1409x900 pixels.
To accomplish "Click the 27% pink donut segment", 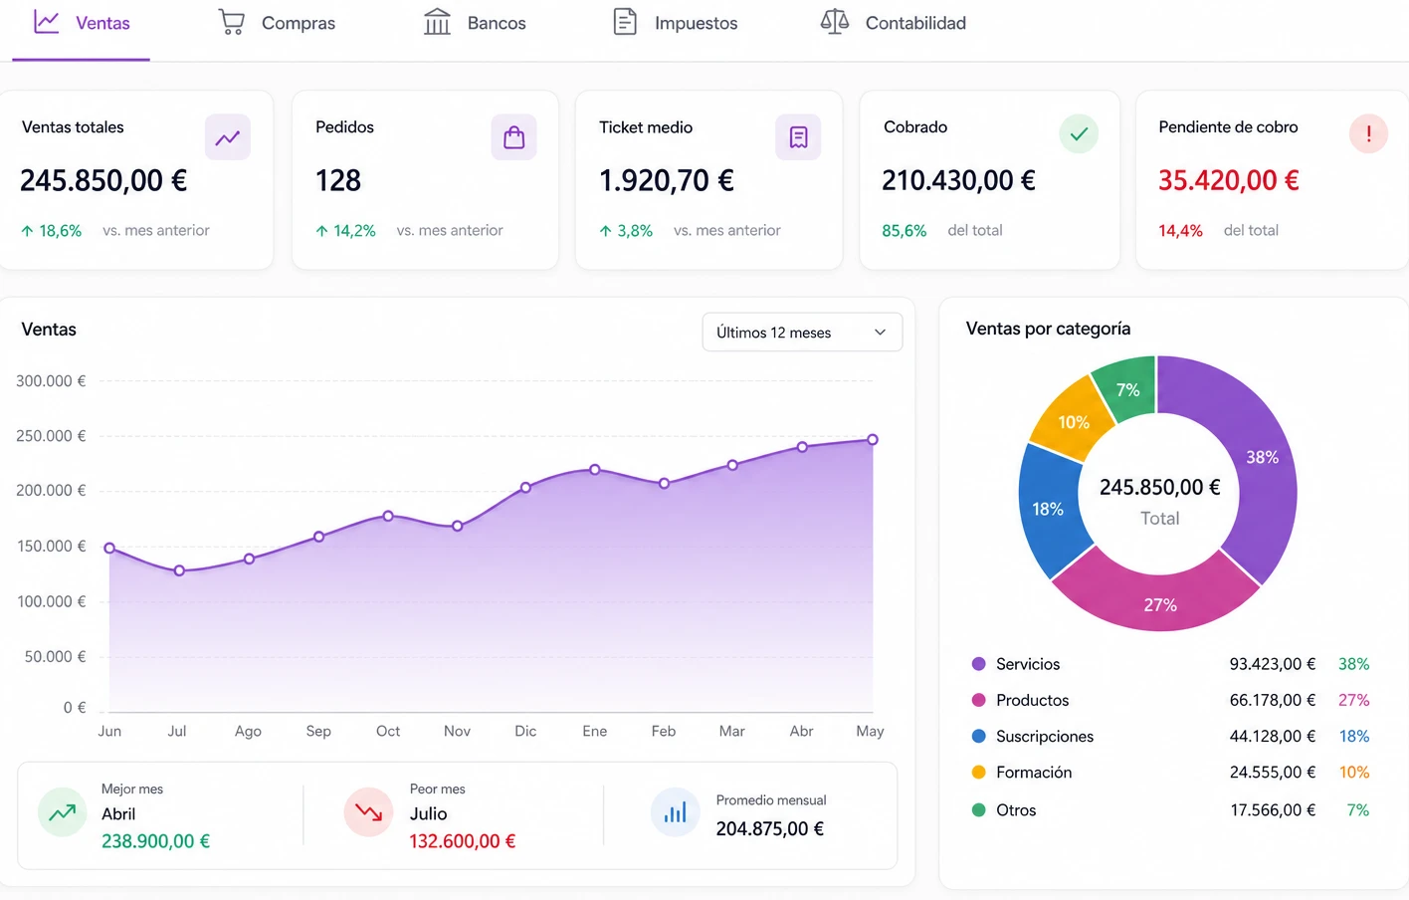I will click(1160, 604).
